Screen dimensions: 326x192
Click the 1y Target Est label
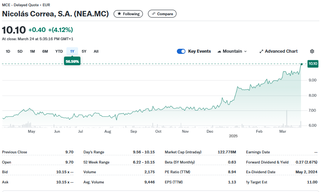[x=257, y=182]
